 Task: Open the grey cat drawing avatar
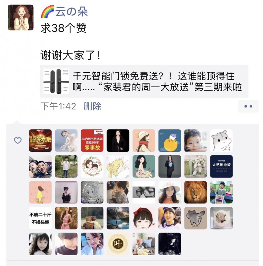196,218
